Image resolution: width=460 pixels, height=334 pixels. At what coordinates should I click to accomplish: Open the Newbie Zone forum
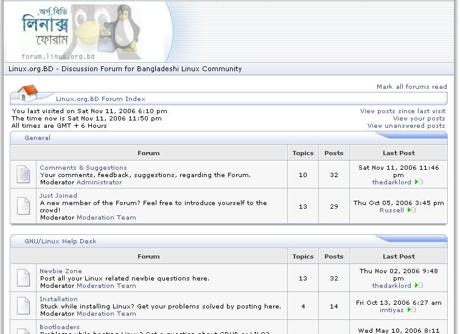61,271
